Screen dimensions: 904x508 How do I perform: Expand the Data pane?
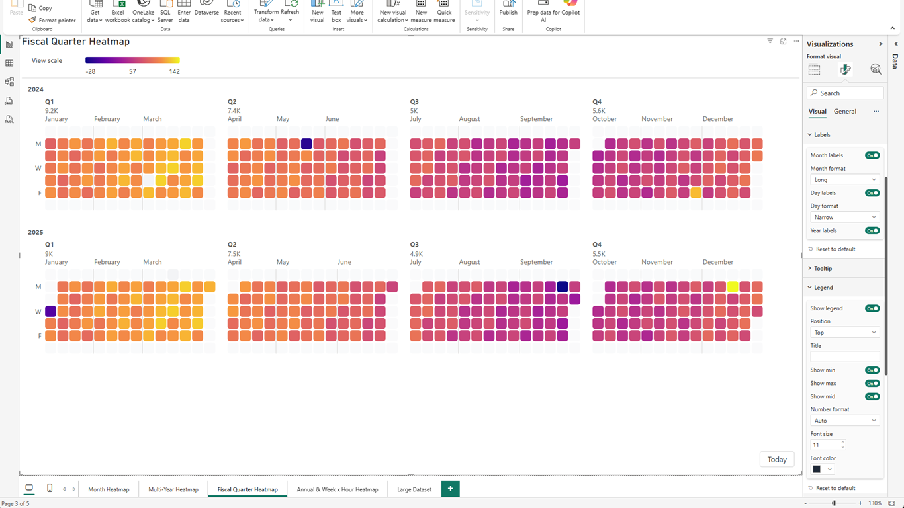coord(895,44)
